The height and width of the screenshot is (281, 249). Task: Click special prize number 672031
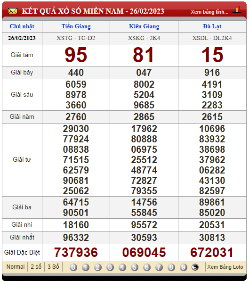pos(212,253)
